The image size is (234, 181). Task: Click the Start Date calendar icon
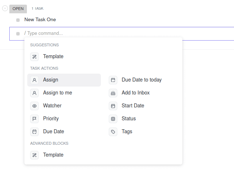113,106
